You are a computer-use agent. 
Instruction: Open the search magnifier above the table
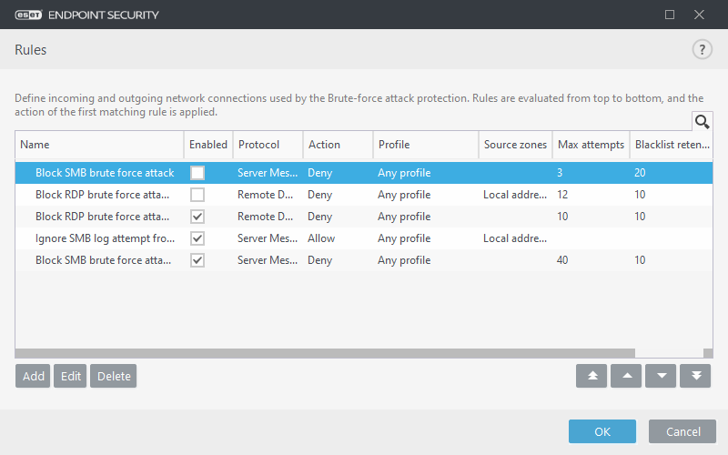(702, 122)
